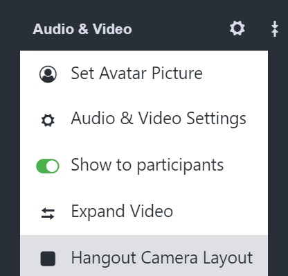
Task: Click the small gear icon beside Audio & Video Settings
Action: 48,121
